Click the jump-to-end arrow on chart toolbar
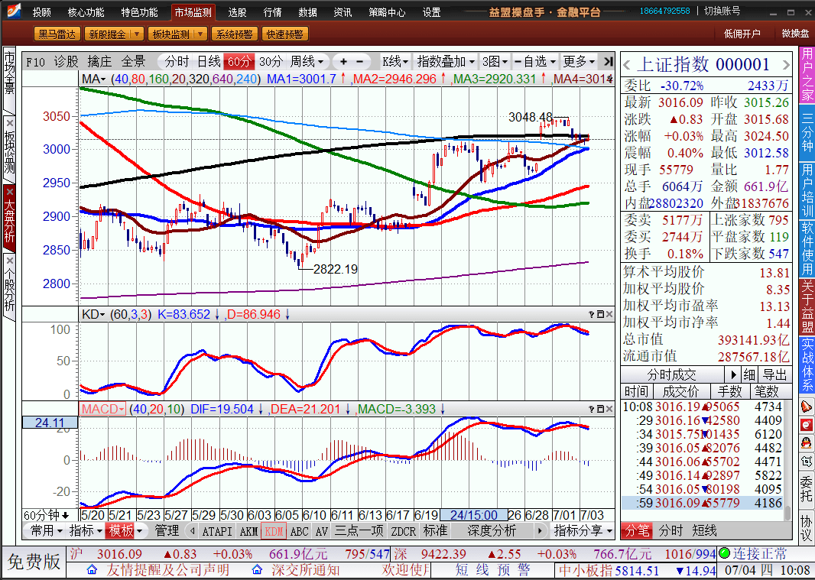The width and height of the screenshot is (815, 580). click(x=609, y=62)
